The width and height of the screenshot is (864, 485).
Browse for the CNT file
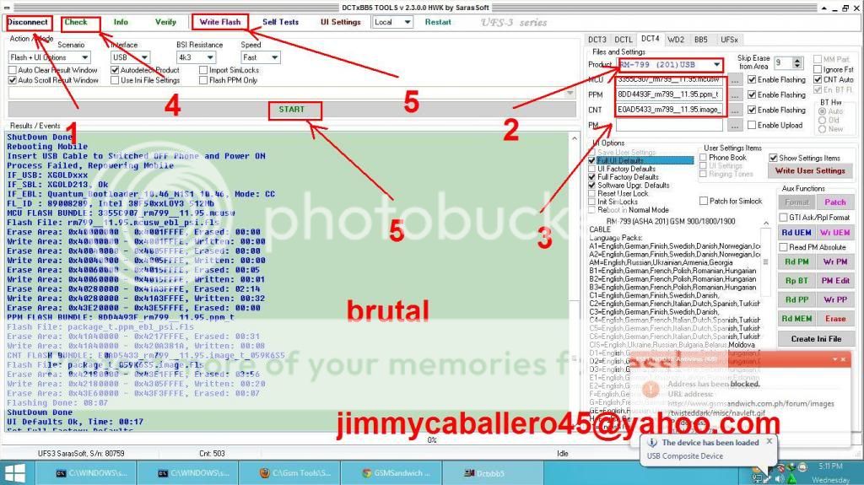click(x=735, y=110)
